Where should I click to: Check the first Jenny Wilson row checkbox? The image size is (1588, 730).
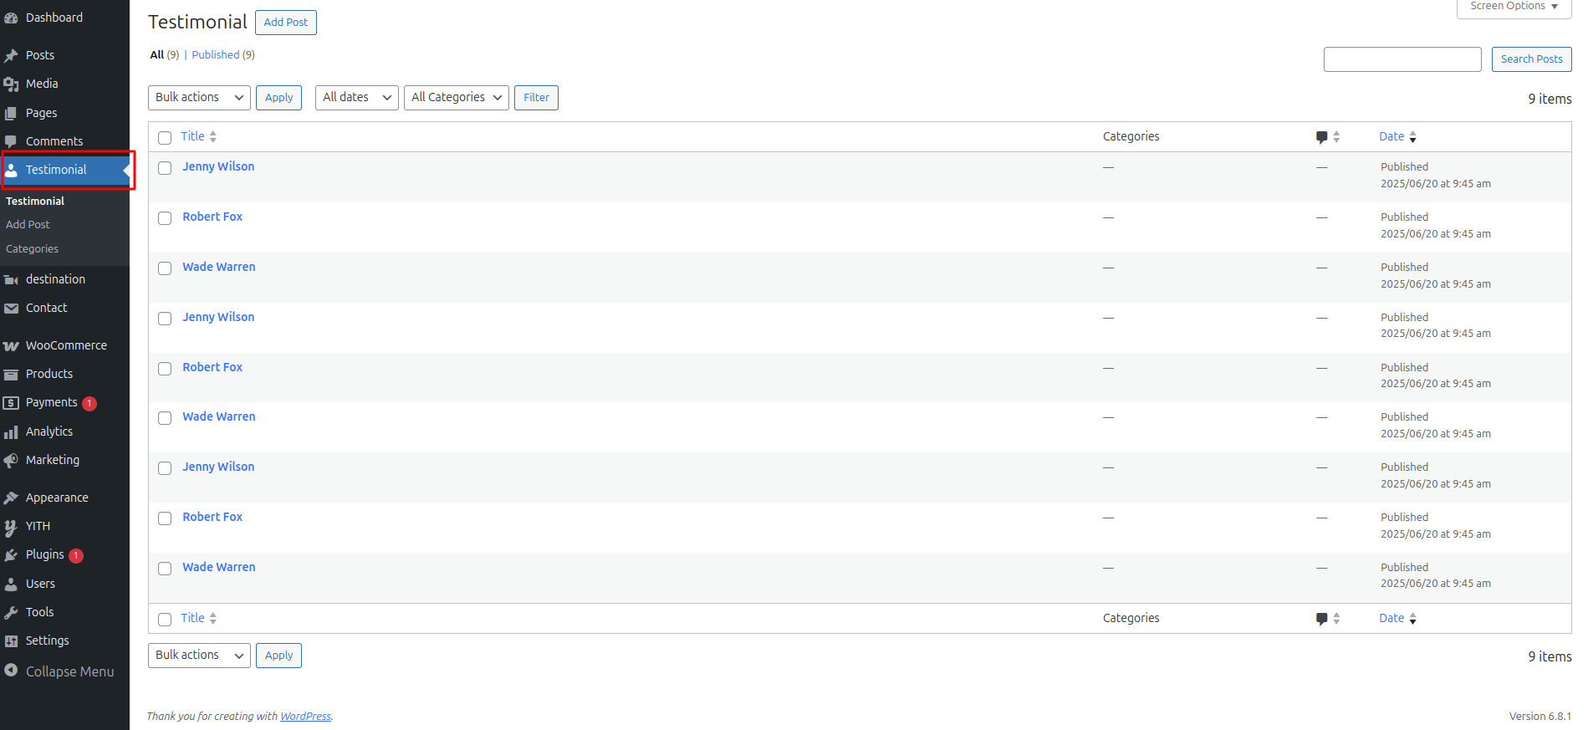[x=165, y=168]
